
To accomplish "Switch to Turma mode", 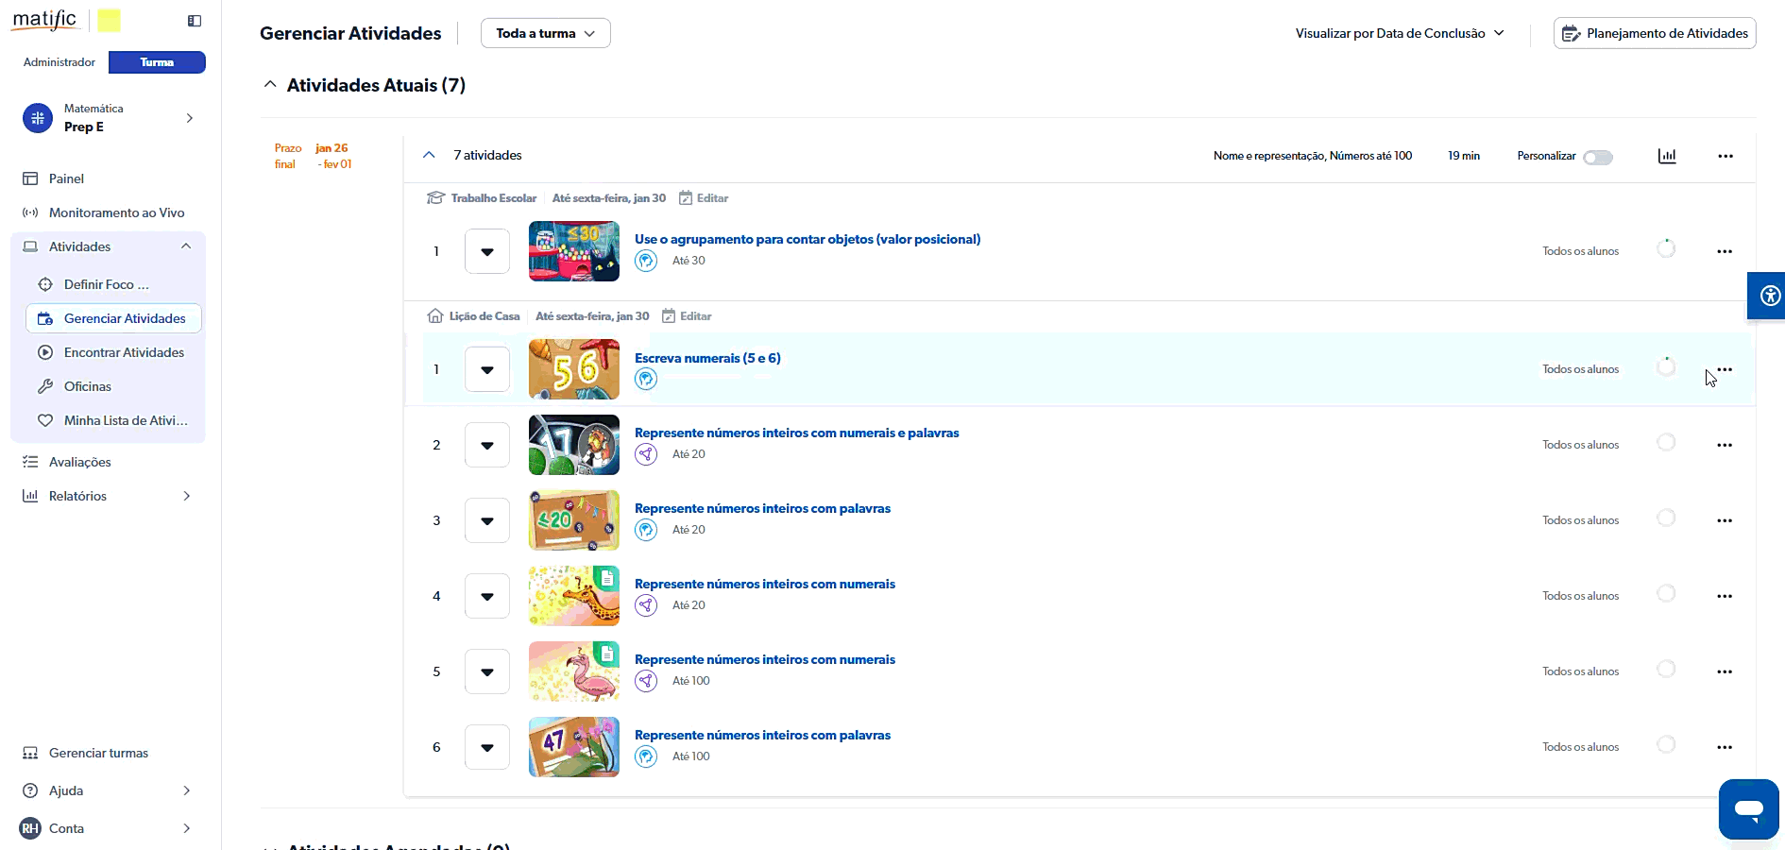I will click(157, 62).
